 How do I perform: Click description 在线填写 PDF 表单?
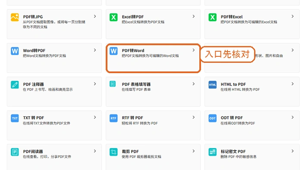tap(136, 90)
